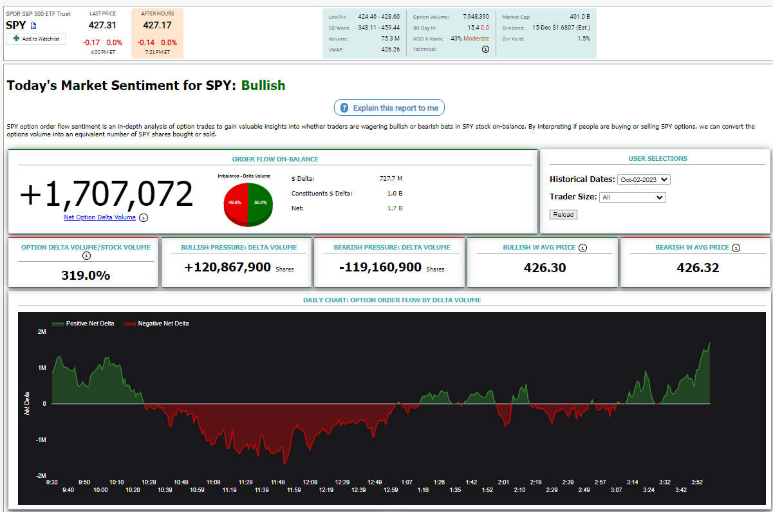The height and width of the screenshot is (512, 773).
Task: Click the Option Volume value 7,948,390
Action: 476,17
